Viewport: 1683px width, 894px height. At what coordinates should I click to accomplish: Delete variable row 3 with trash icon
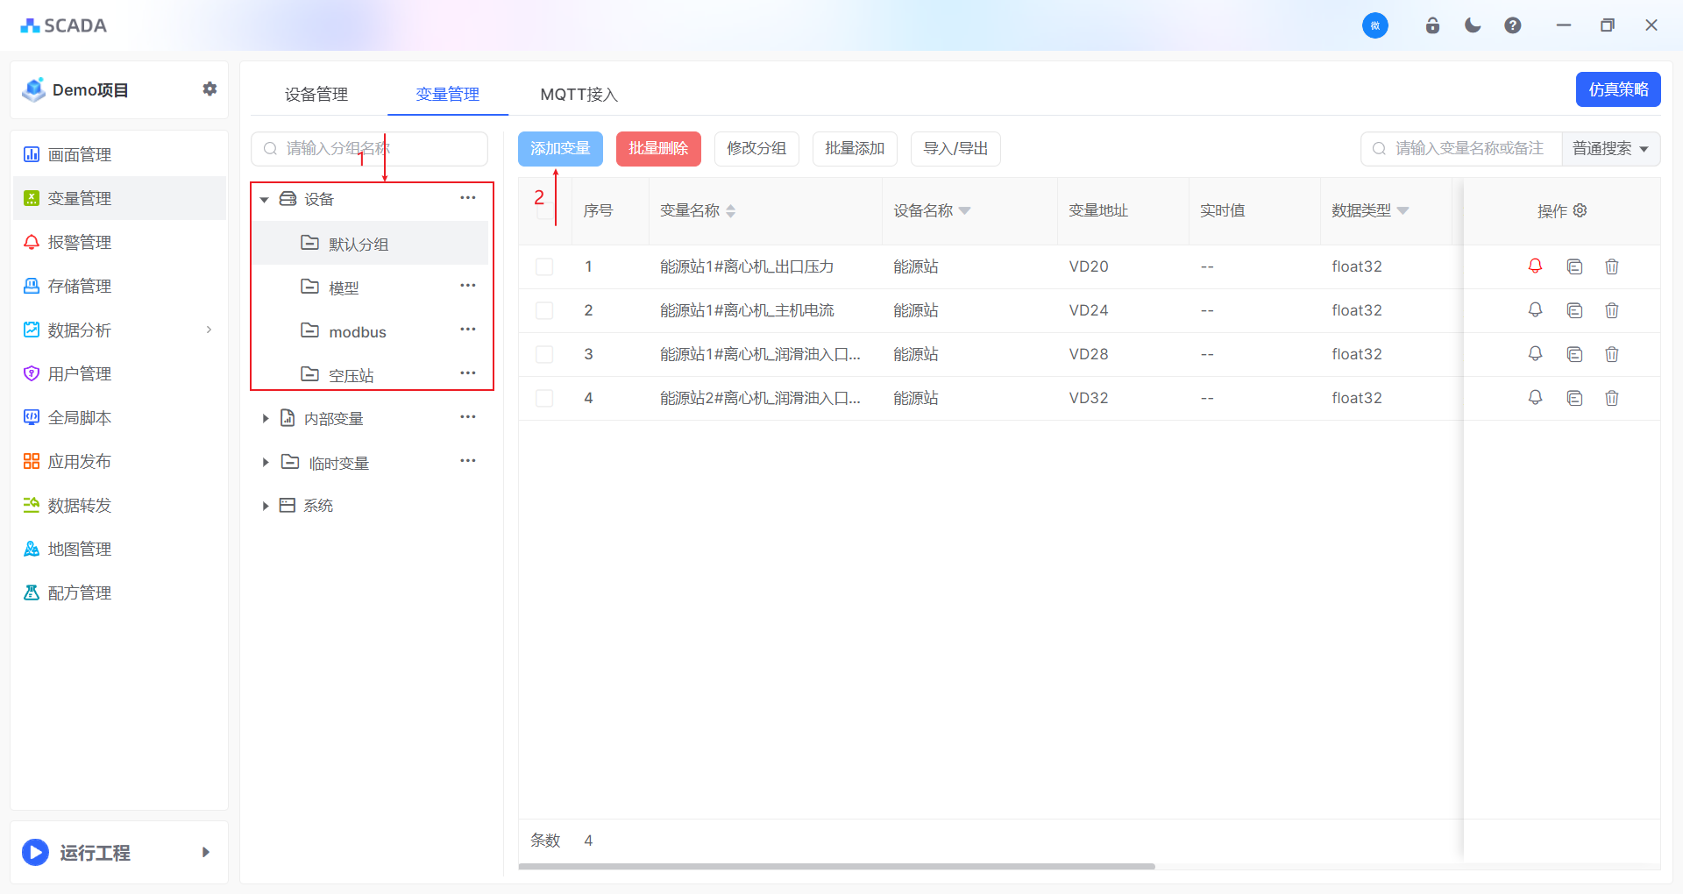tap(1611, 354)
